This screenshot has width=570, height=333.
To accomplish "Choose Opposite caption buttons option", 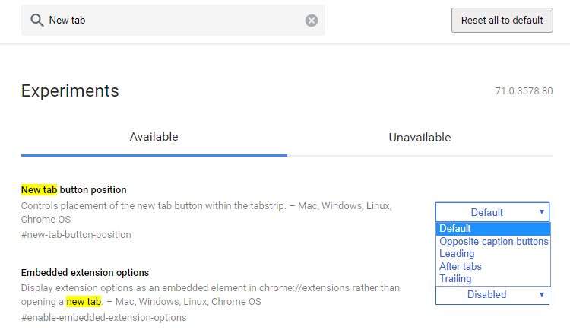I will (493, 242).
